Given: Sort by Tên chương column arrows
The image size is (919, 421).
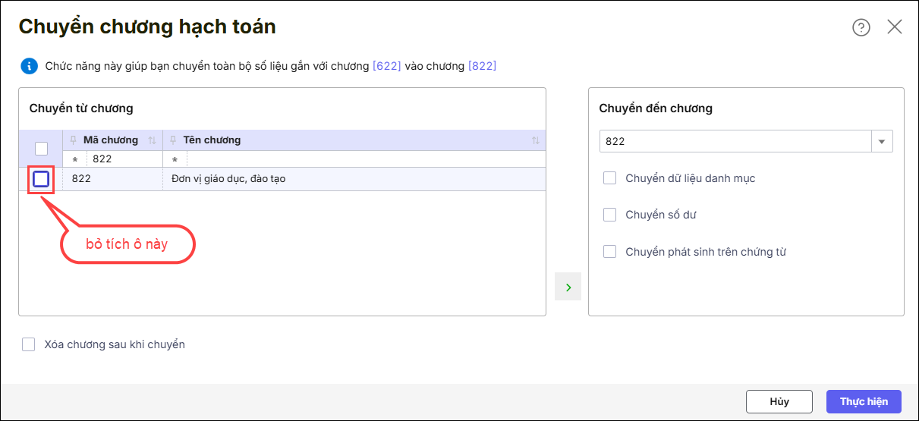Looking at the screenshot, I should point(536,140).
